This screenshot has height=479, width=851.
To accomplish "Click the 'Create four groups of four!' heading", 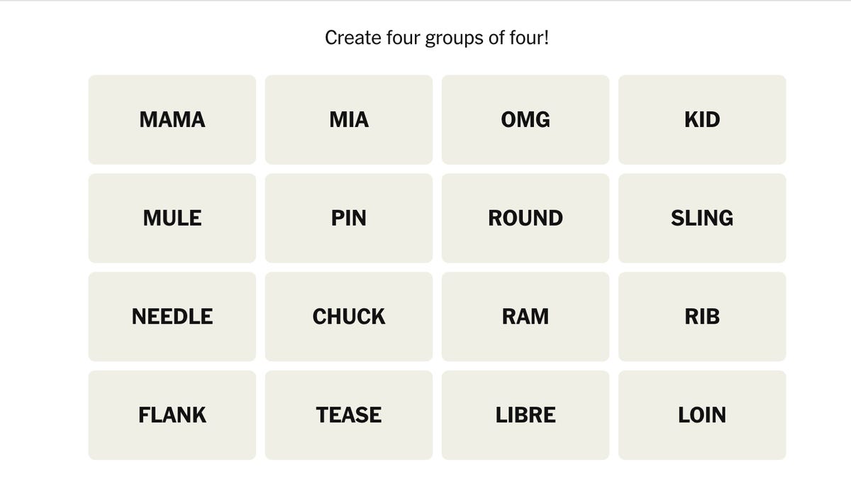I will click(437, 38).
